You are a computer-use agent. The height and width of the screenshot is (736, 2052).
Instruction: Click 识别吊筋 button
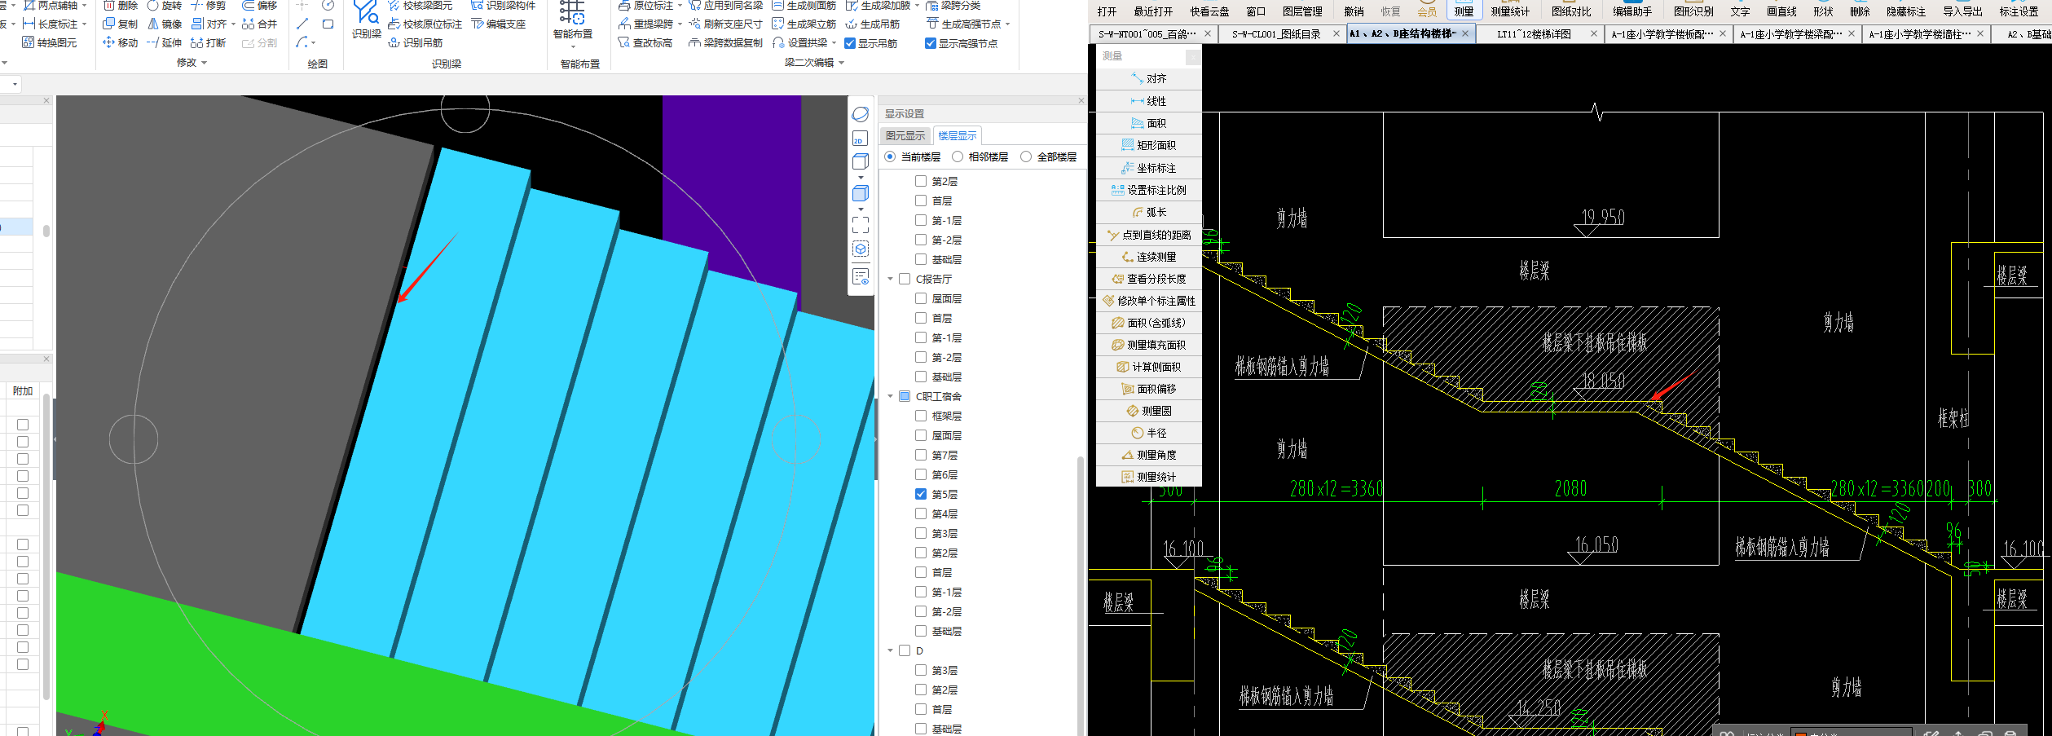[x=416, y=42]
